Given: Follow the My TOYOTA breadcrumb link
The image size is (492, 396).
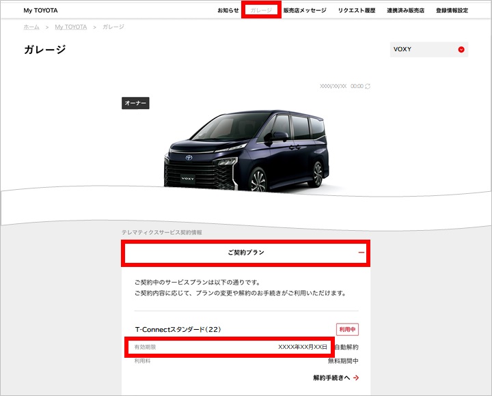Looking at the screenshot, I should (x=71, y=27).
